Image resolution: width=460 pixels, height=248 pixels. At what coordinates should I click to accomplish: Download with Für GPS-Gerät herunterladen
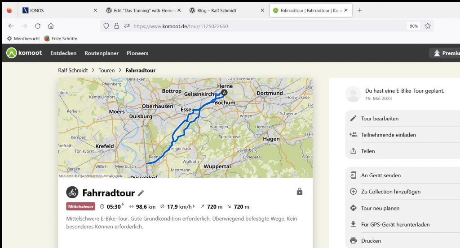(x=395, y=224)
